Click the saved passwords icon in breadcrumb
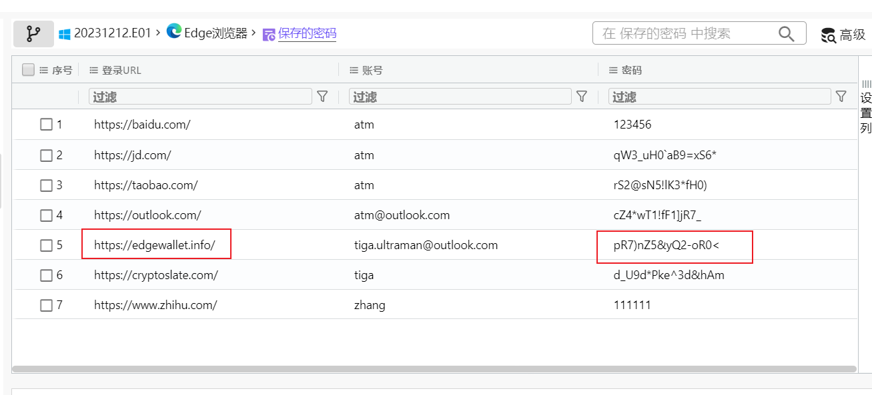This screenshot has height=395, width=872. pos(269,35)
